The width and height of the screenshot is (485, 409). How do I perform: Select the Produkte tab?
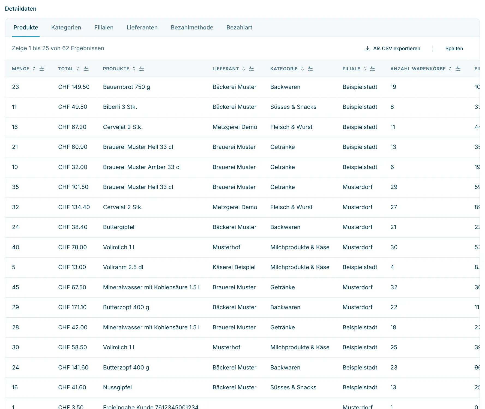point(26,28)
